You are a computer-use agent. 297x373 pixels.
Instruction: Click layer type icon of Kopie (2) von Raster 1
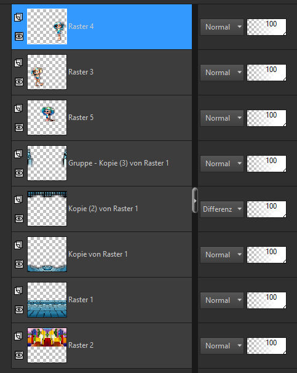tap(18, 199)
